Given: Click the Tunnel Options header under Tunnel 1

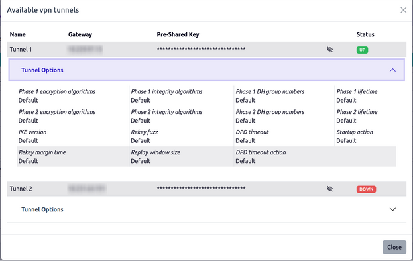Looking at the screenshot, I should (207, 70).
